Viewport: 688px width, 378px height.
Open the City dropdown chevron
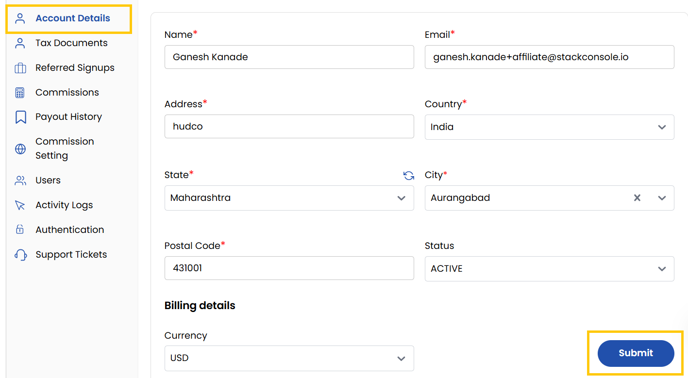click(x=662, y=198)
